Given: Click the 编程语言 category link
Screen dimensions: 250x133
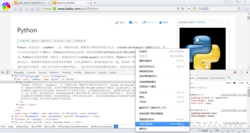Looking at the screenshot, I should point(46,41).
